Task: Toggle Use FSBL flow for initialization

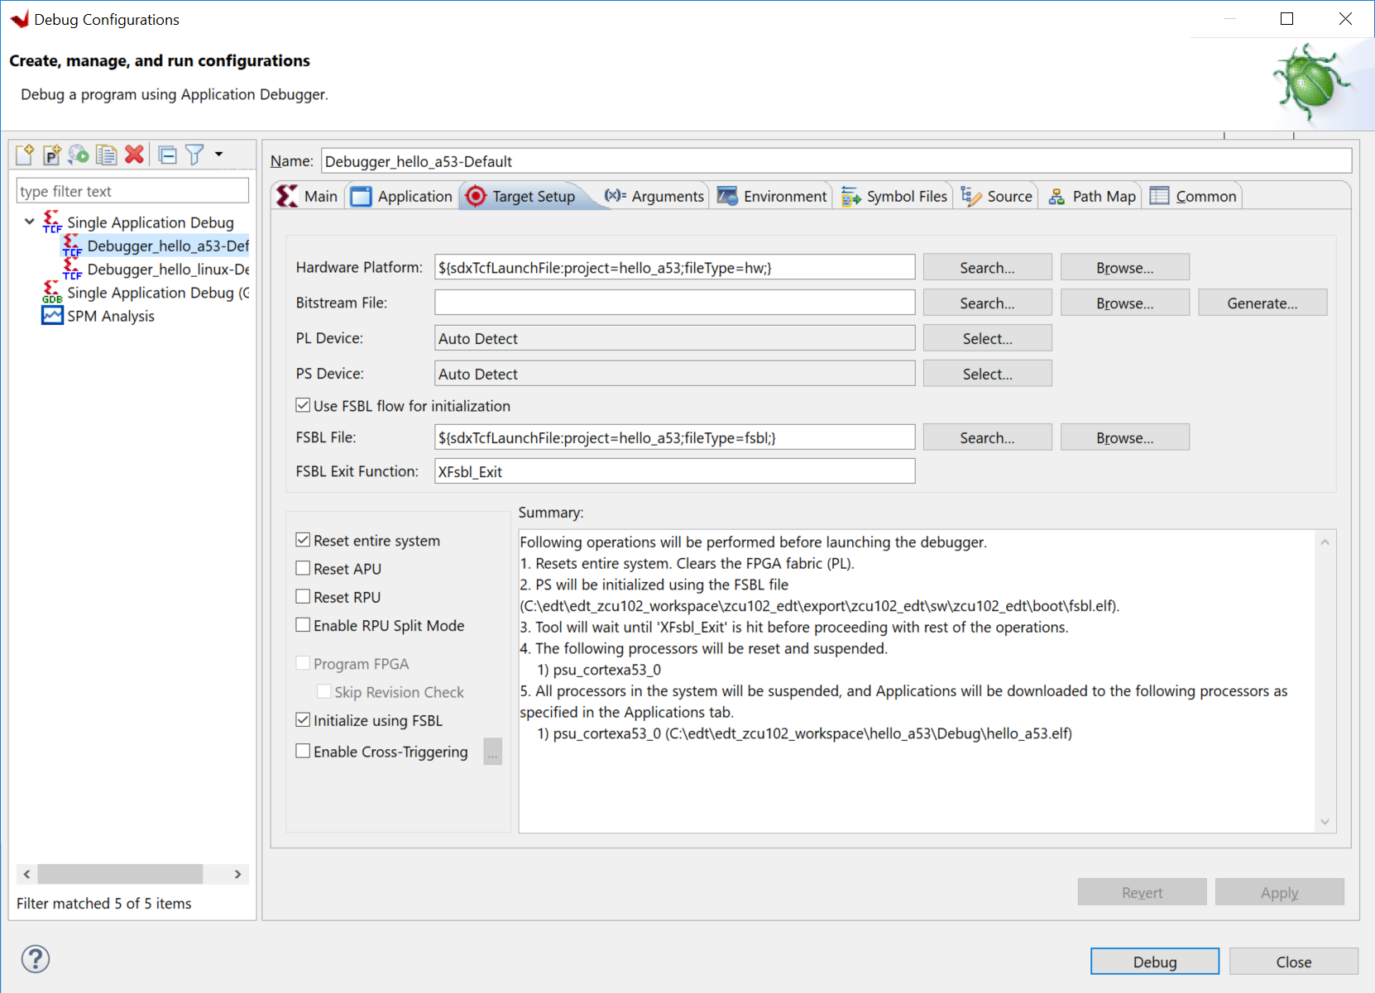Action: coord(304,405)
